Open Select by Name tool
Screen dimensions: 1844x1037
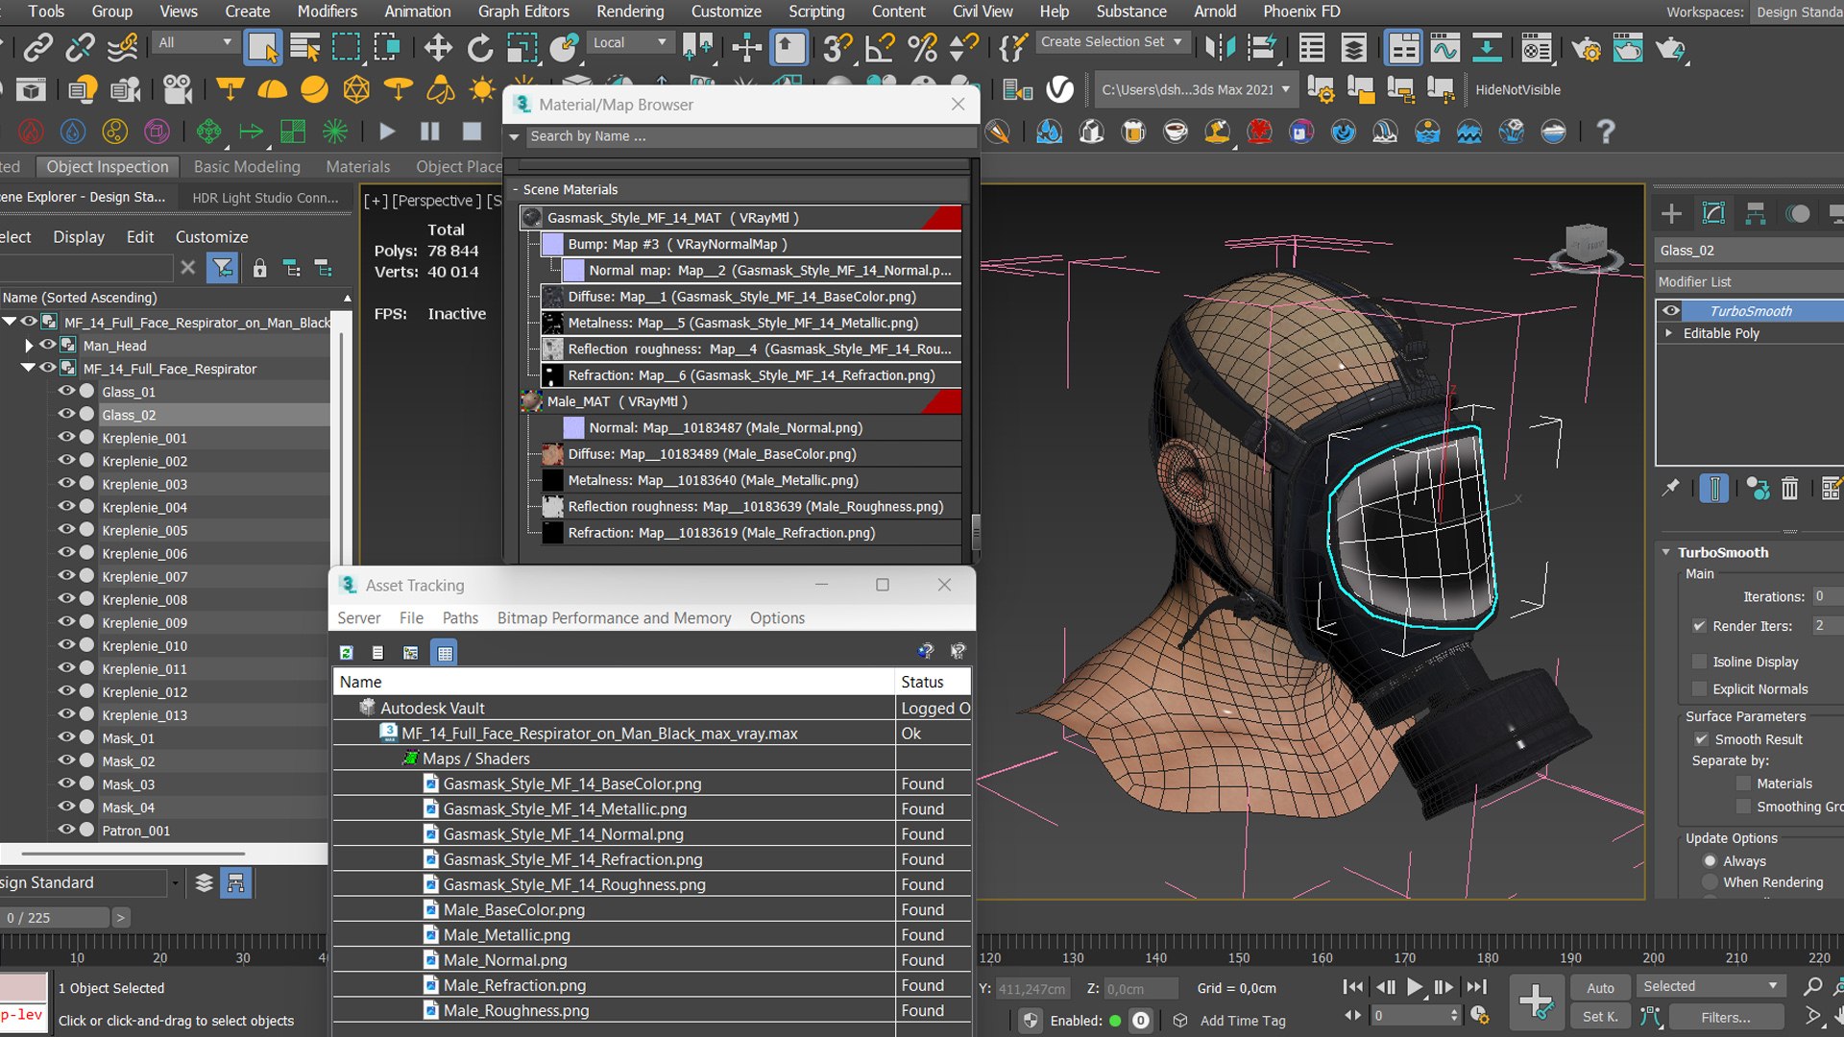pos(305,47)
